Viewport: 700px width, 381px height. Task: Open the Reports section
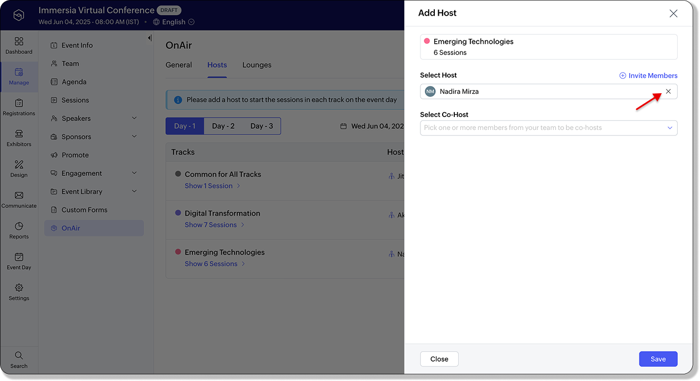(19, 231)
